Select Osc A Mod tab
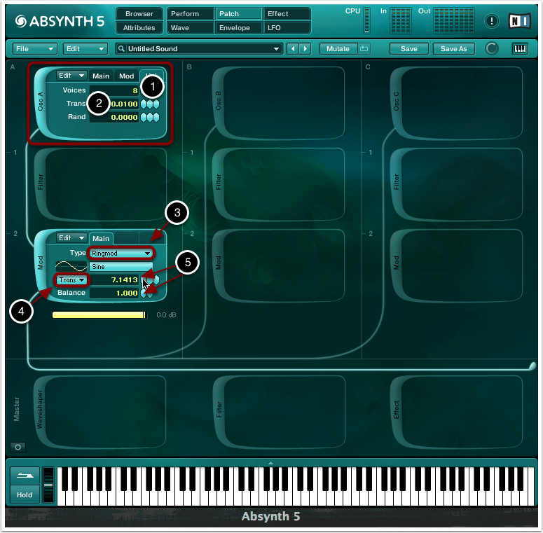Image resolution: width=543 pixels, height=533 pixels. click(x=126, y=76)
